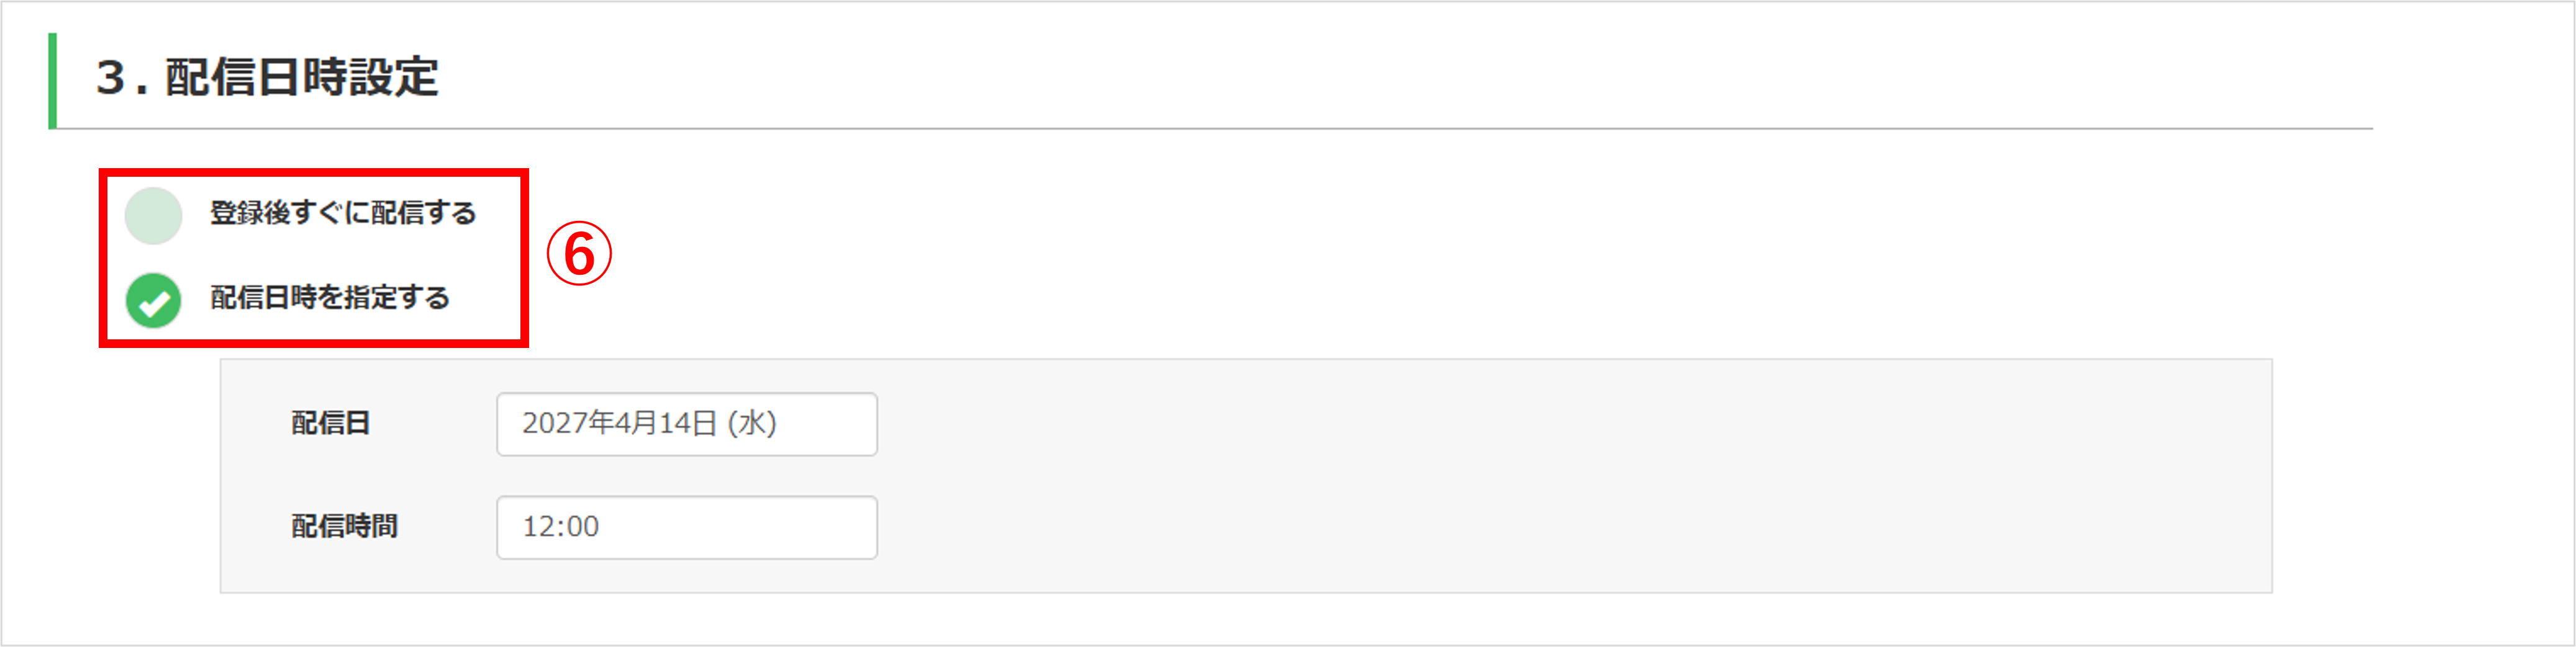The width and height of the screenshot is (2576, 647).
Task: Click the red circled number 6 annotation
Action: click(579, 254)
